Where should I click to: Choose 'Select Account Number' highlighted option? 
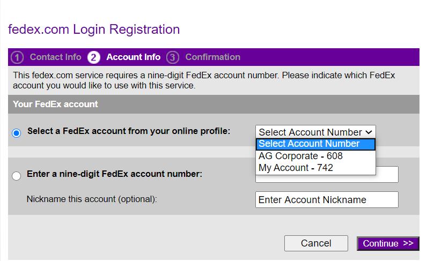315,144
